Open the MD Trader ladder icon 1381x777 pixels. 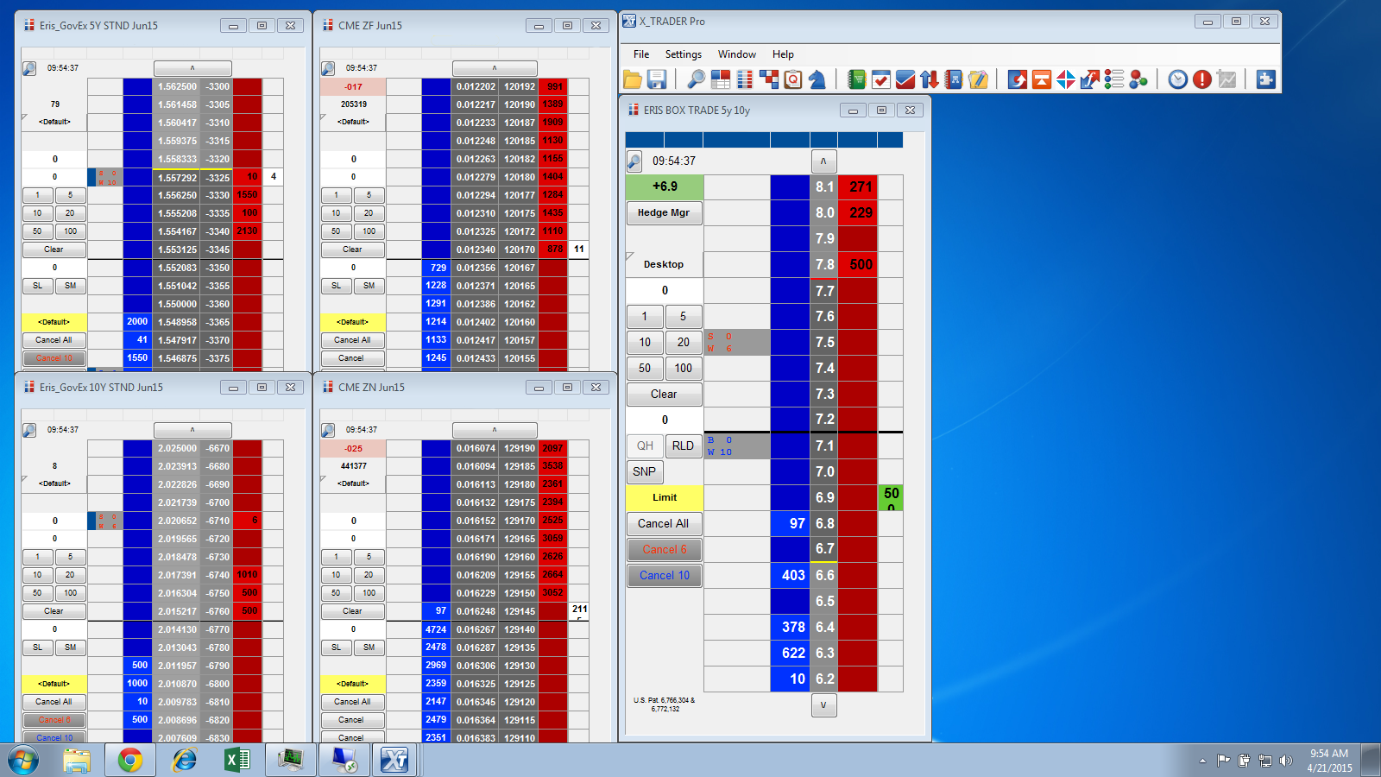point(745,79)
